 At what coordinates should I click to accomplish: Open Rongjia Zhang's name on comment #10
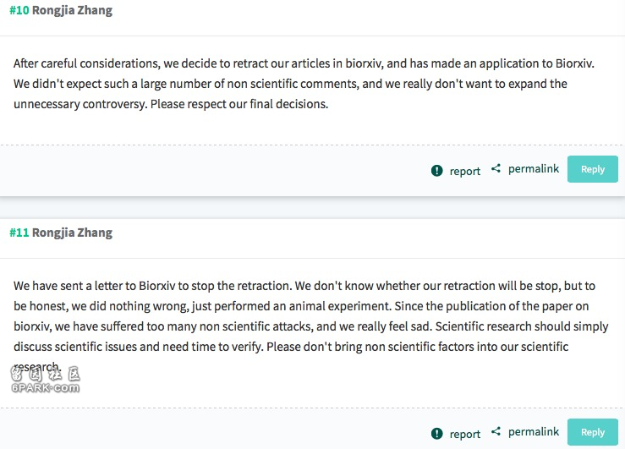(x=72, y=10)
